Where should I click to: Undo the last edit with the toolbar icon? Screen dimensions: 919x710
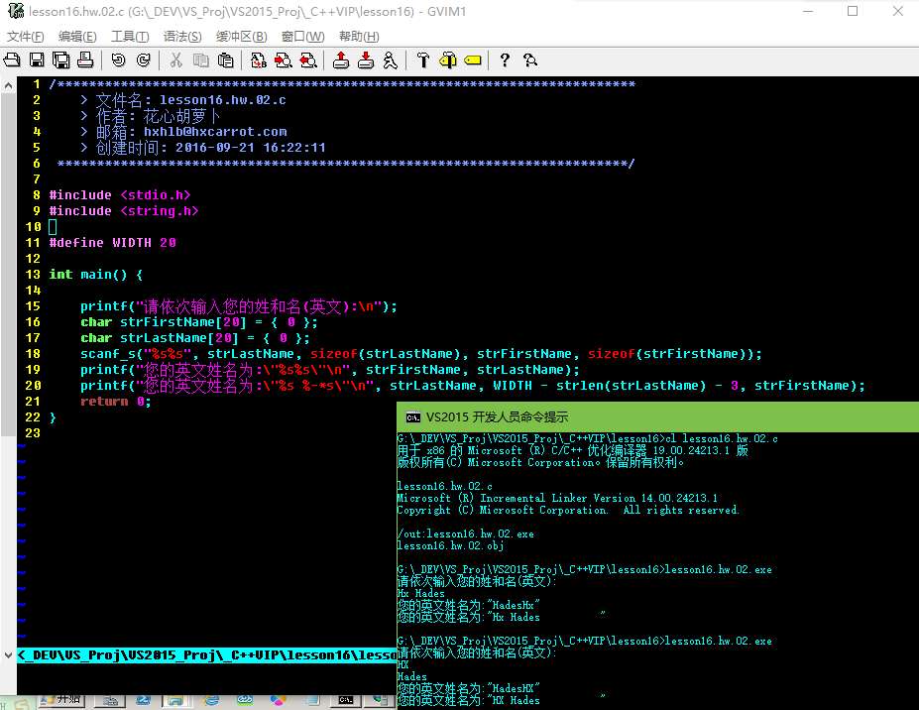pos(118,59)
